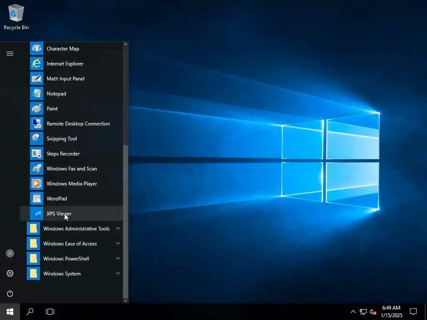Choose the "Notepad" text entry

(x=56, y=94)
